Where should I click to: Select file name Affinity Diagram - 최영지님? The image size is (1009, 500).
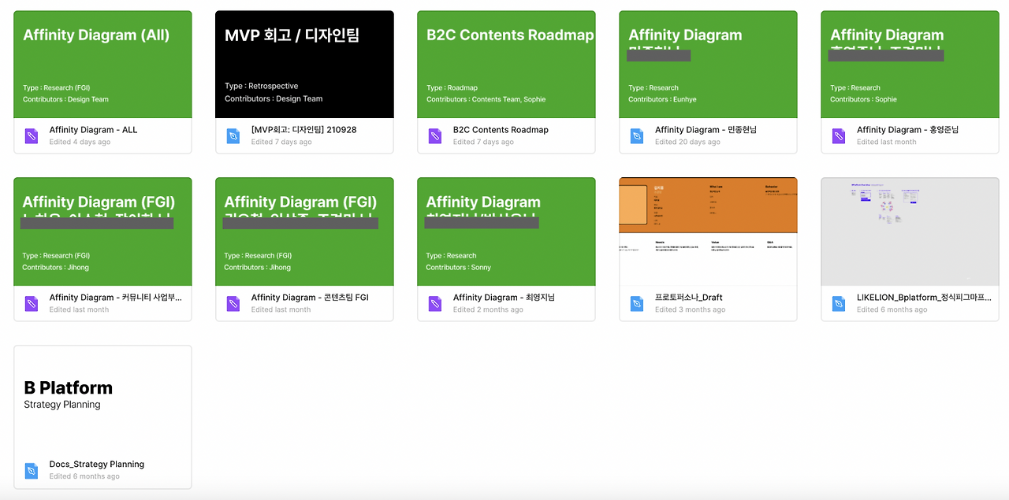504,298
